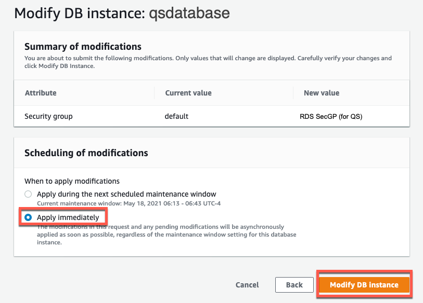Click the Current value column header
423x303 pixels.
click(x=188, y=93)
